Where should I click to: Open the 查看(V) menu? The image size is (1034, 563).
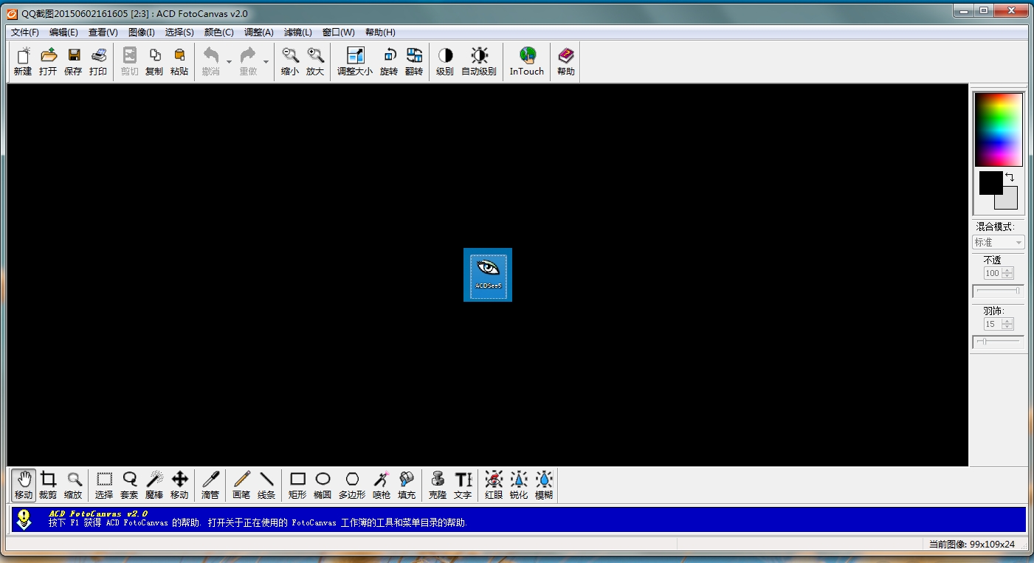point(103,32)
